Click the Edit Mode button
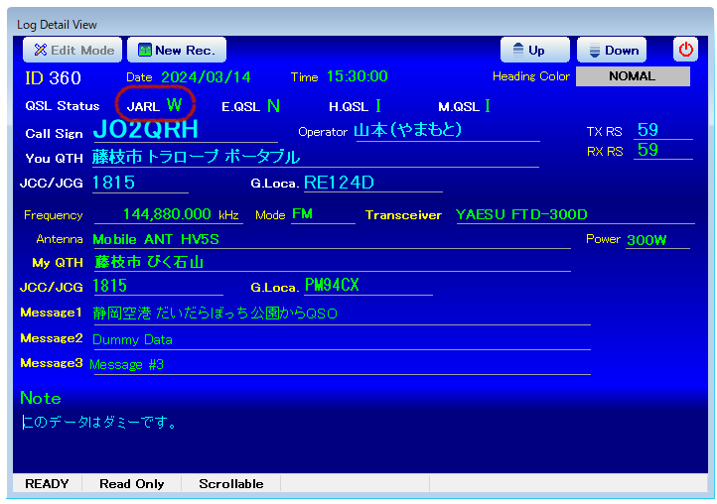The width and height of the screenshot is (717, 504). pos(72,50)
